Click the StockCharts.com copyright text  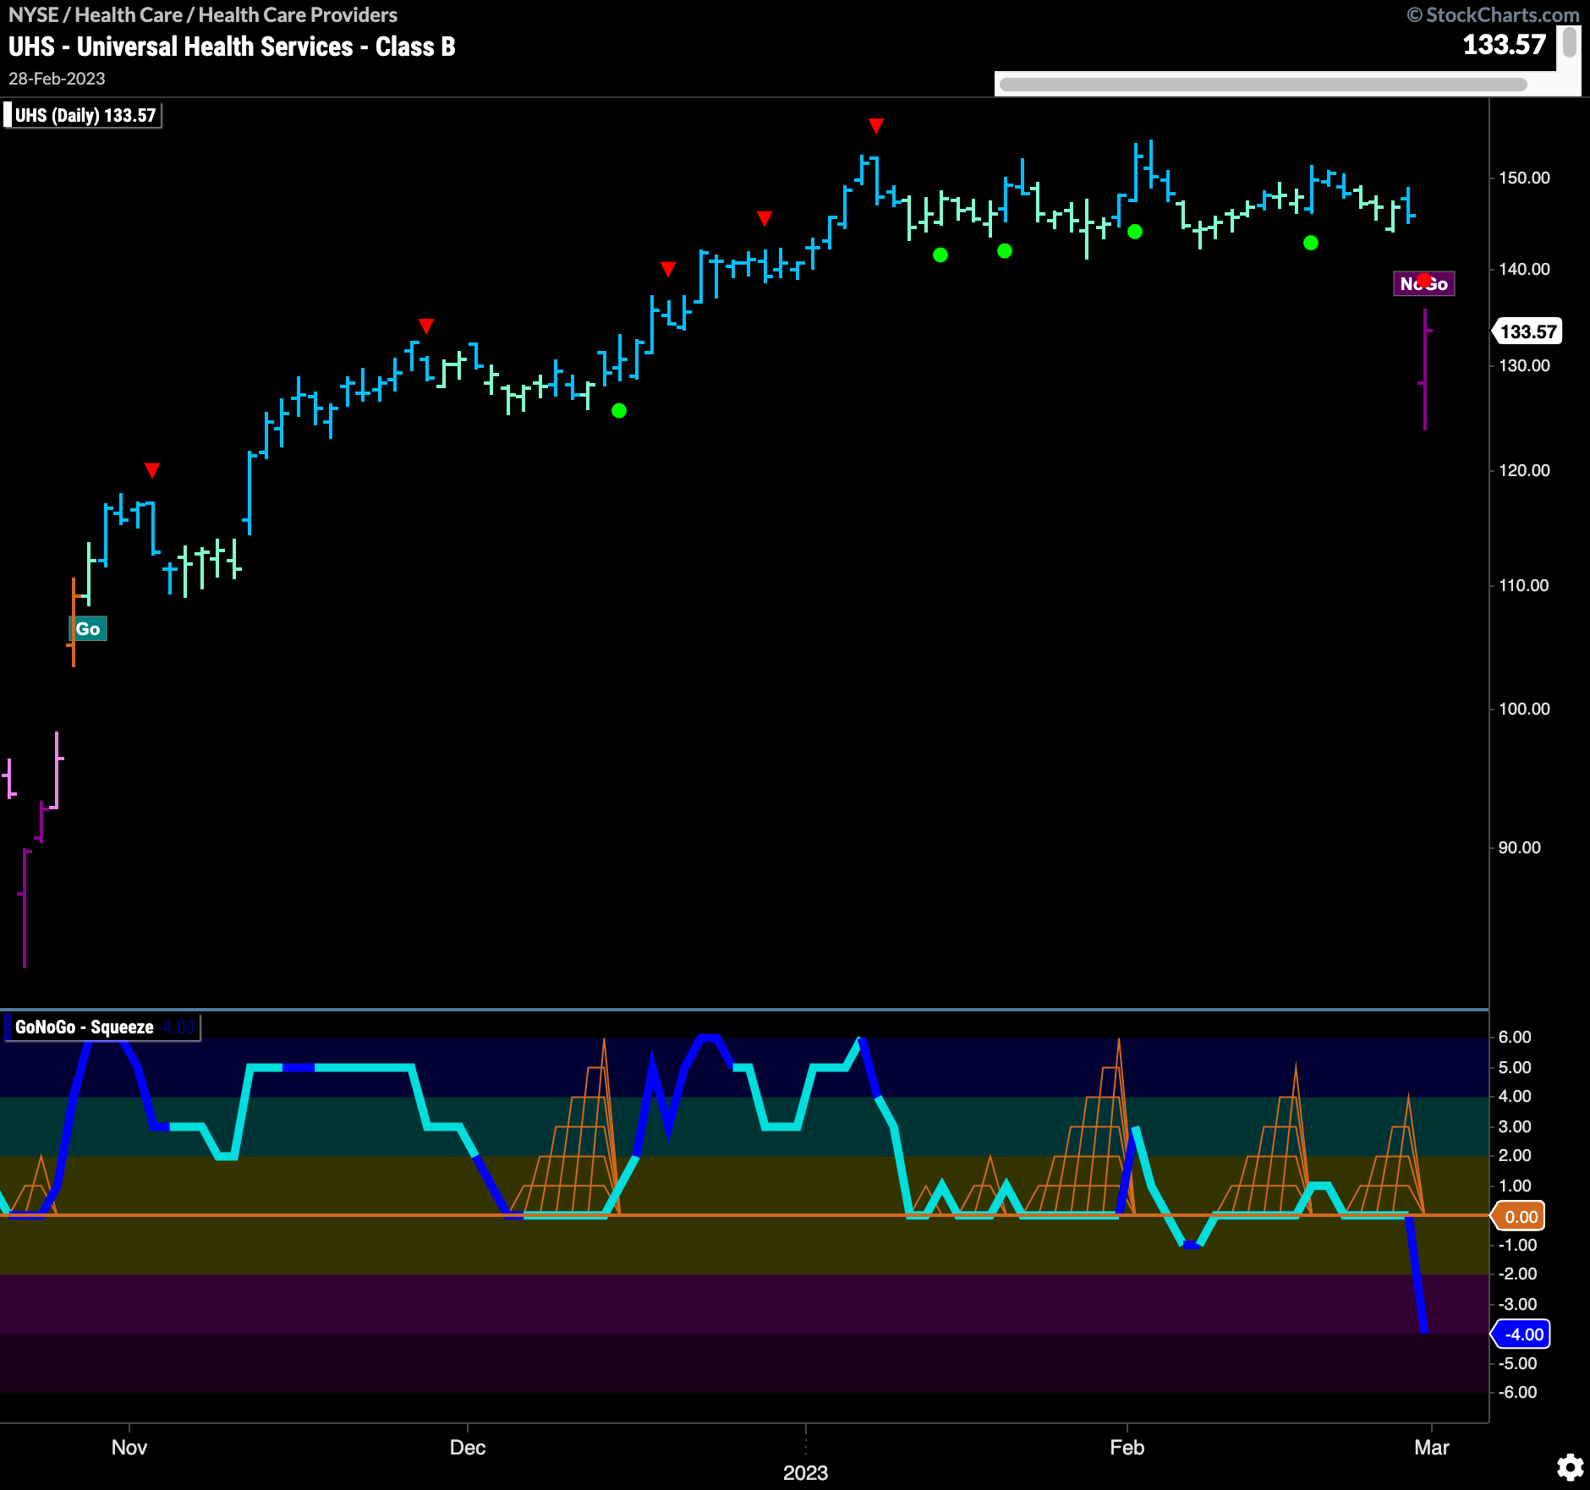tap(1494, 15)
